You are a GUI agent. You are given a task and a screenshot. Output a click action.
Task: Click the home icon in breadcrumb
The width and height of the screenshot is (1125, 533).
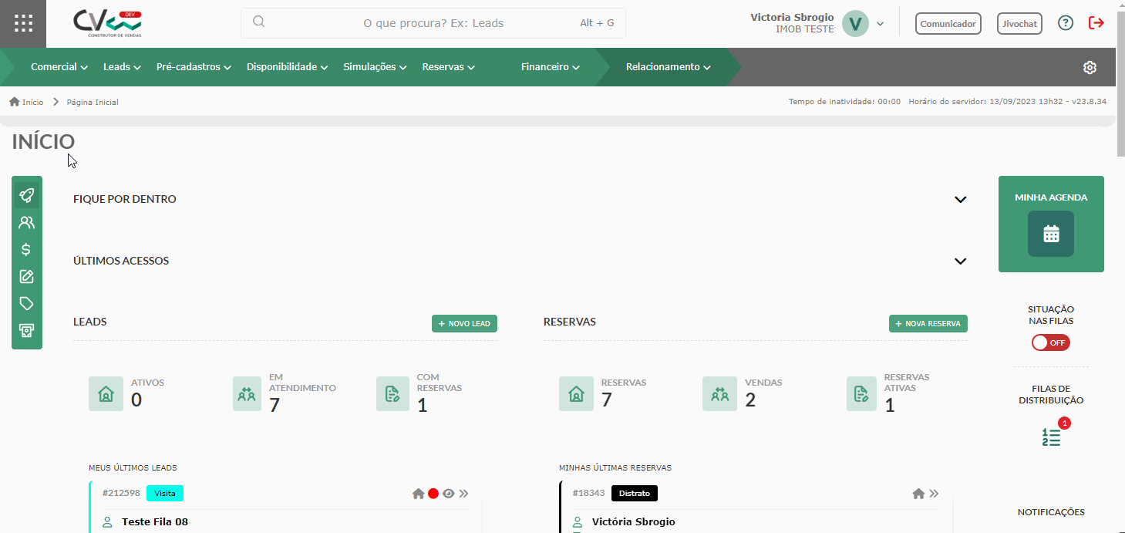[14, 102]
